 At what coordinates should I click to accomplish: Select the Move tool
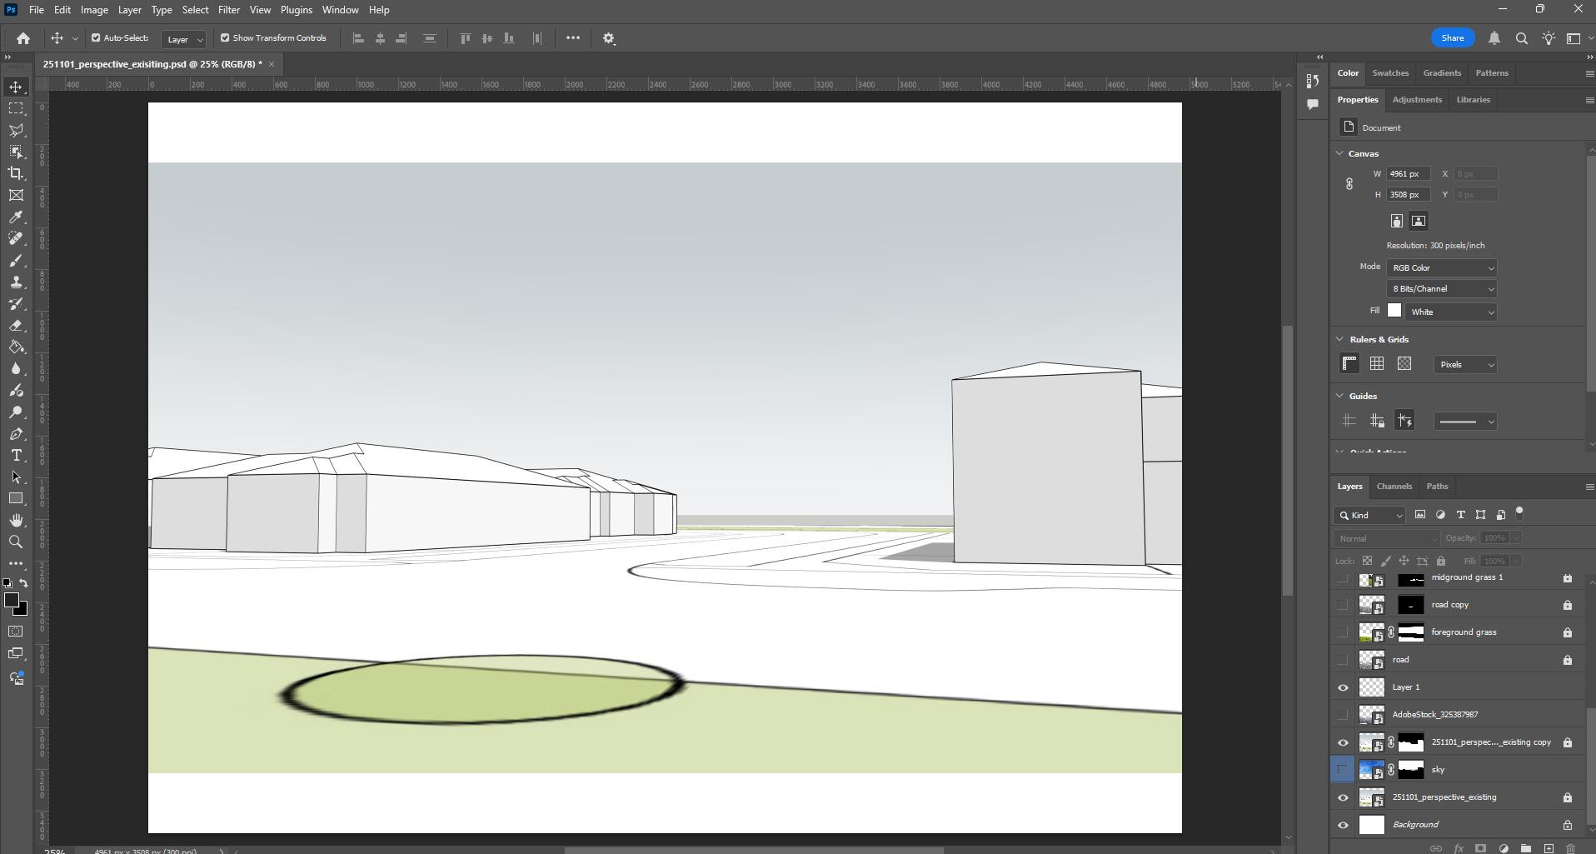pyautogui.click(x=16, y=87)
